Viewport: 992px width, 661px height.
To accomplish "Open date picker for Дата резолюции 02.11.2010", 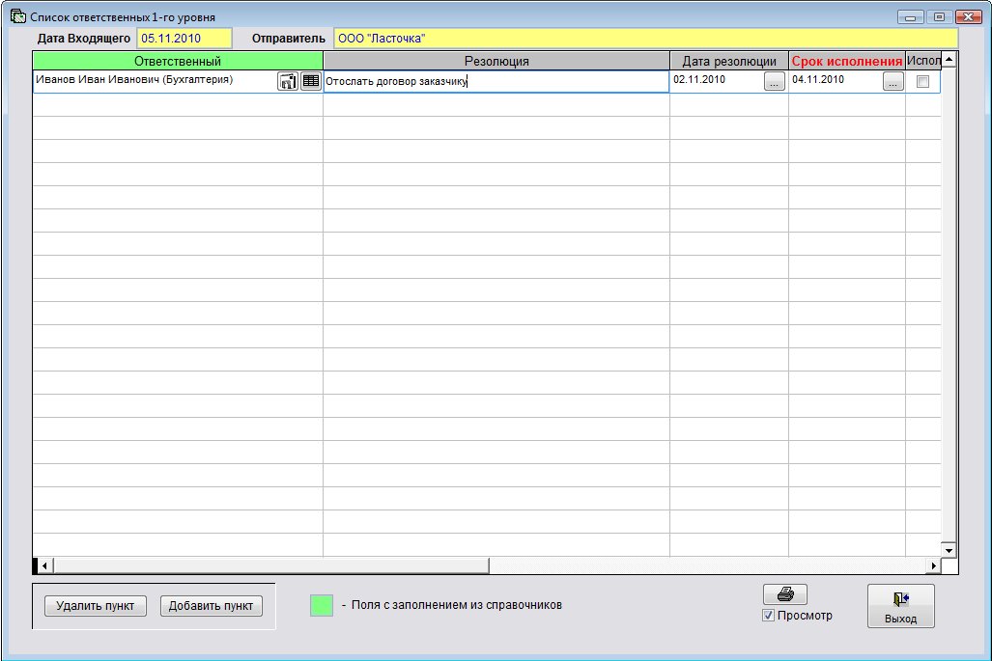I will pyautogui.click(x=775, y=81).
